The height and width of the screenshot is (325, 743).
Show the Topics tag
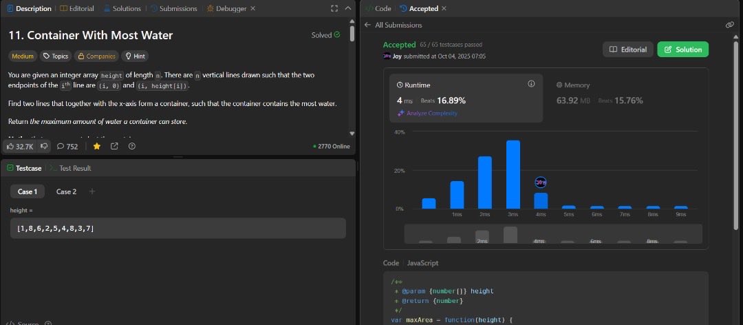(x=56, y=56)
